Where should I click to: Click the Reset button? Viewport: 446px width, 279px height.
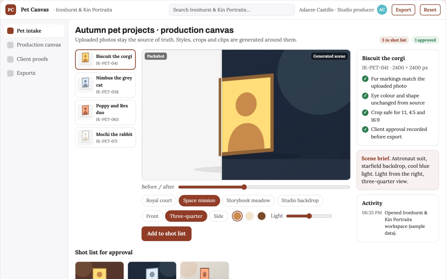coord(430,10)
